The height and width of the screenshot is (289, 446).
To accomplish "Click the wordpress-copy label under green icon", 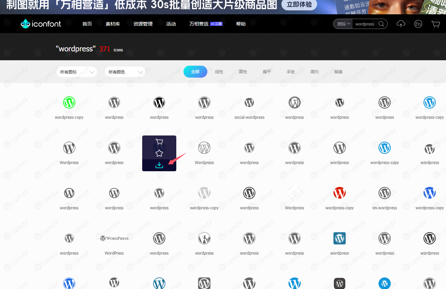I will tap(69, 117).
